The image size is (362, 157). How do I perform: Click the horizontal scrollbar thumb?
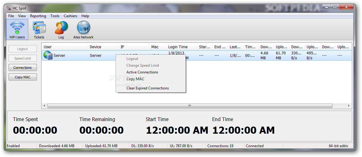(x=190, y=106)
